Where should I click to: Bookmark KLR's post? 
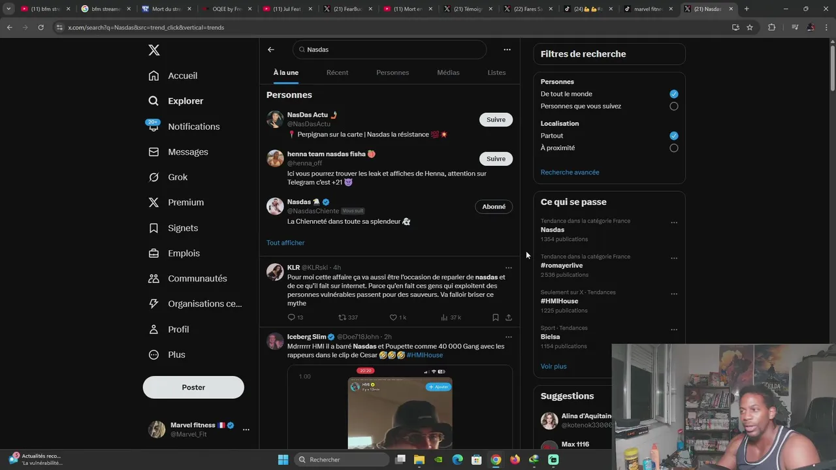(495, 317)
